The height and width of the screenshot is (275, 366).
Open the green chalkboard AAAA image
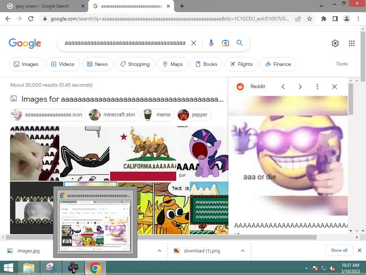209,208
